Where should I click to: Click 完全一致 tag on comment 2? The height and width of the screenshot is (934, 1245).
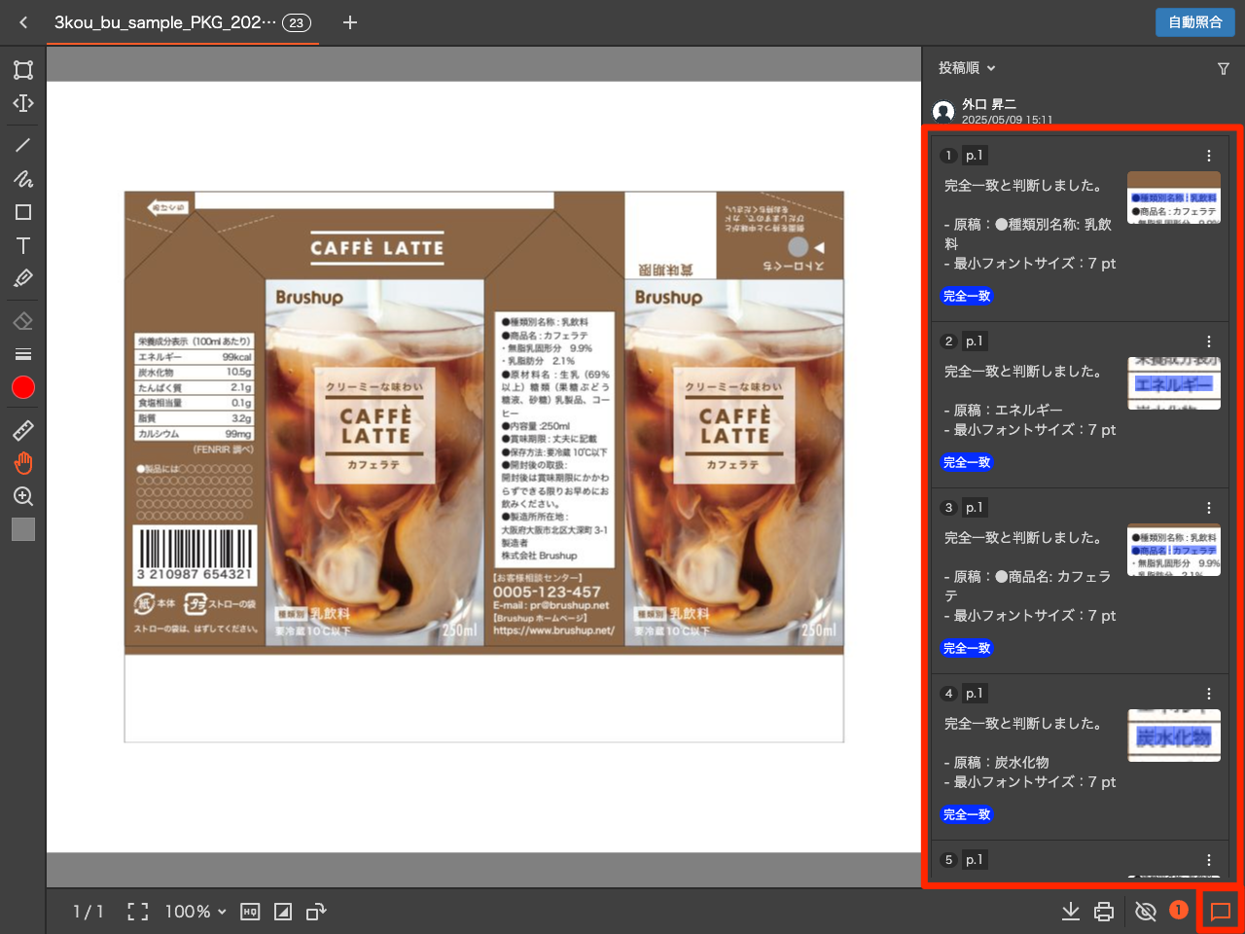(967, 462)
